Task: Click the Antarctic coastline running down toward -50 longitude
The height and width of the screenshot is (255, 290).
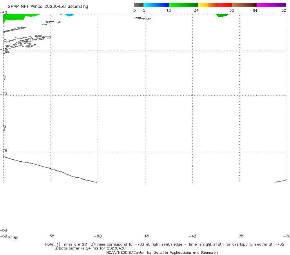Action: [50, 169]
